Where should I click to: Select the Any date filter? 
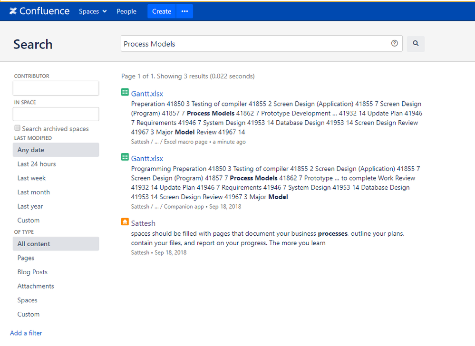click(56, 150)
